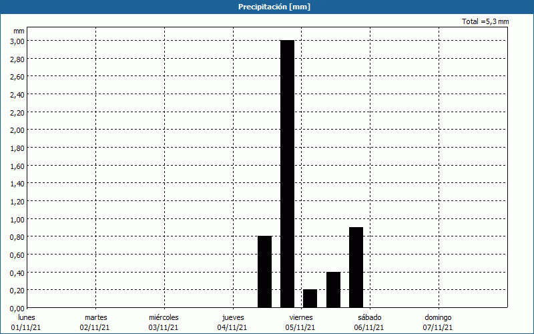Click the 2,00 y-axis value
Screen dimensions: 534x334
click(x=17, y=130)
